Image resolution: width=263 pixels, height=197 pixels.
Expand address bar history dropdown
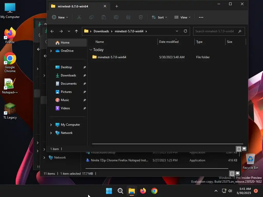click(177, 31)
